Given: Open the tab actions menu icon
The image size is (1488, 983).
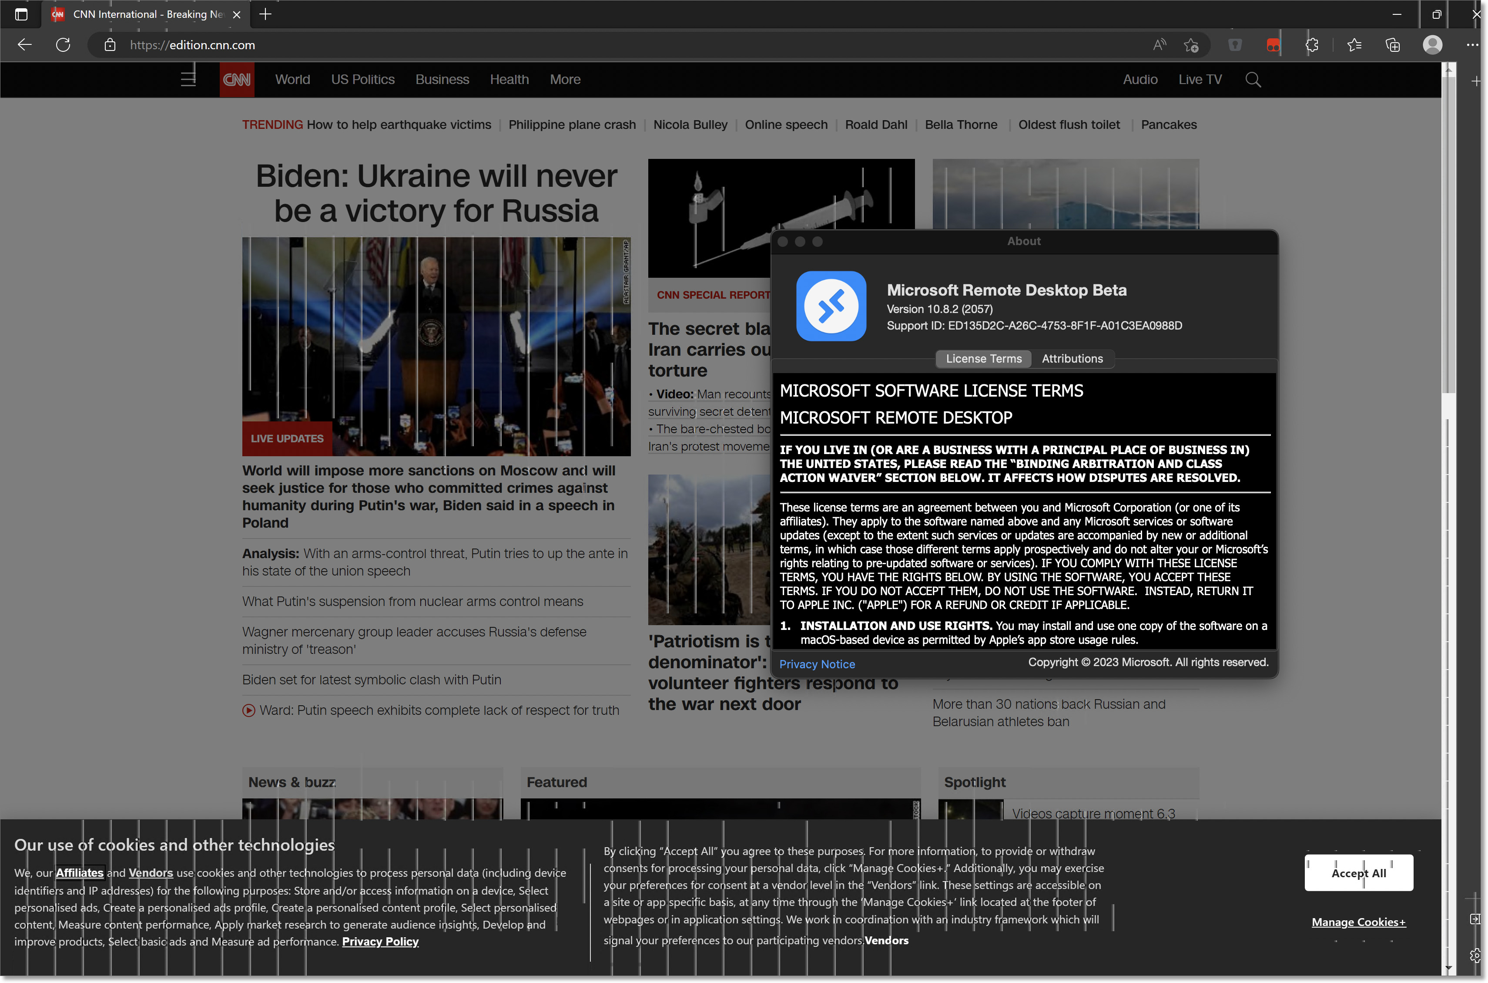Looking at the screenshot, I should (21, 14).
